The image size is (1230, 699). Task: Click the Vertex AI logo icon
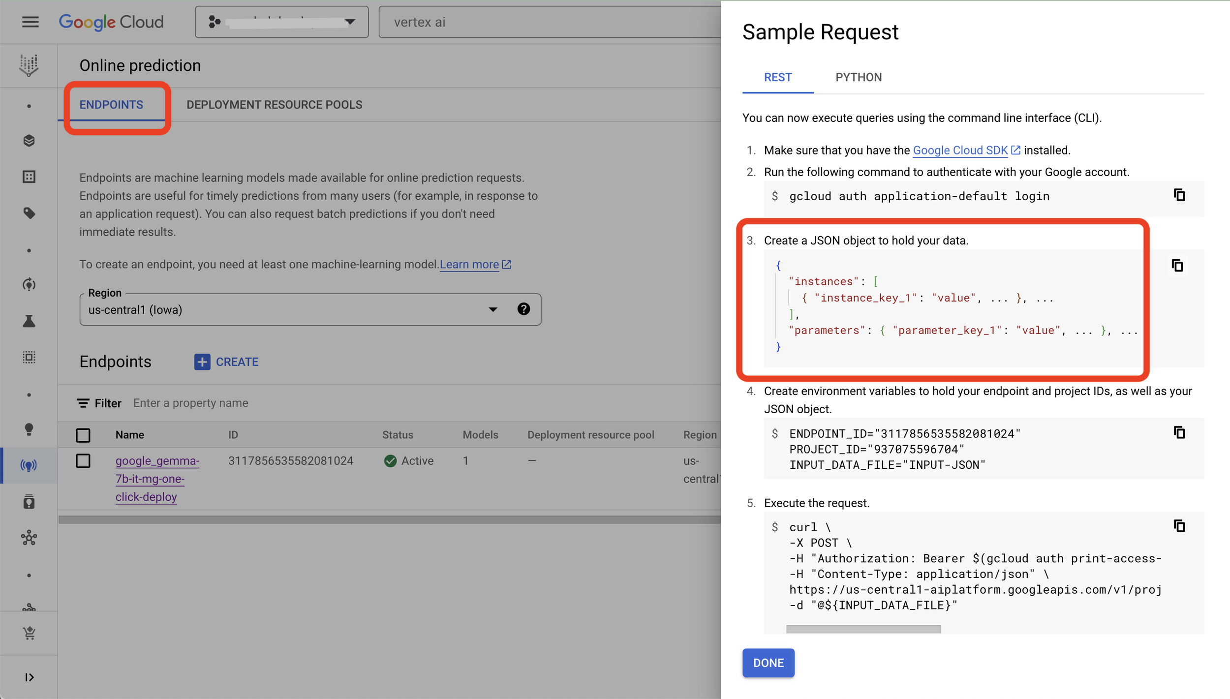pyautogui.click(x=29, y=65)
